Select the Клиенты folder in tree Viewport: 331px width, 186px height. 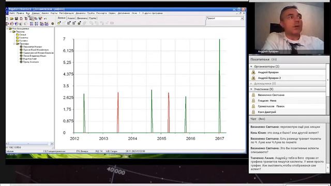pyautogui.click(x=24, y=38)
